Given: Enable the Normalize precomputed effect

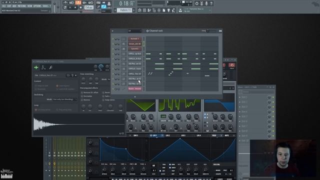Looking at the screenshot, I should (x=86, y=96).
